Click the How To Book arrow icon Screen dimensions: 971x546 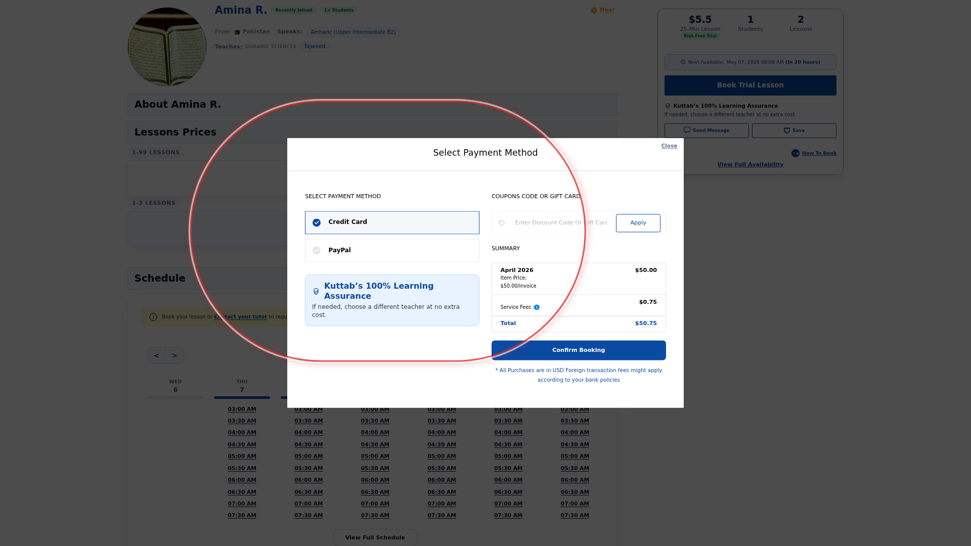(796, 153)
